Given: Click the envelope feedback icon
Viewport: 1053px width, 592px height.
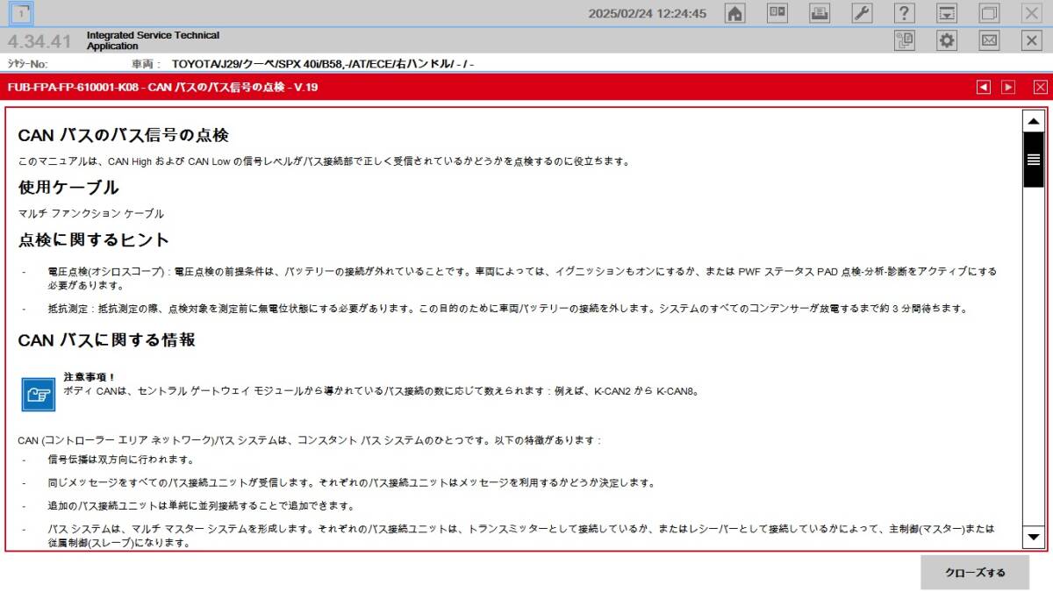Looking at the screenshot, I should [990, 40].
